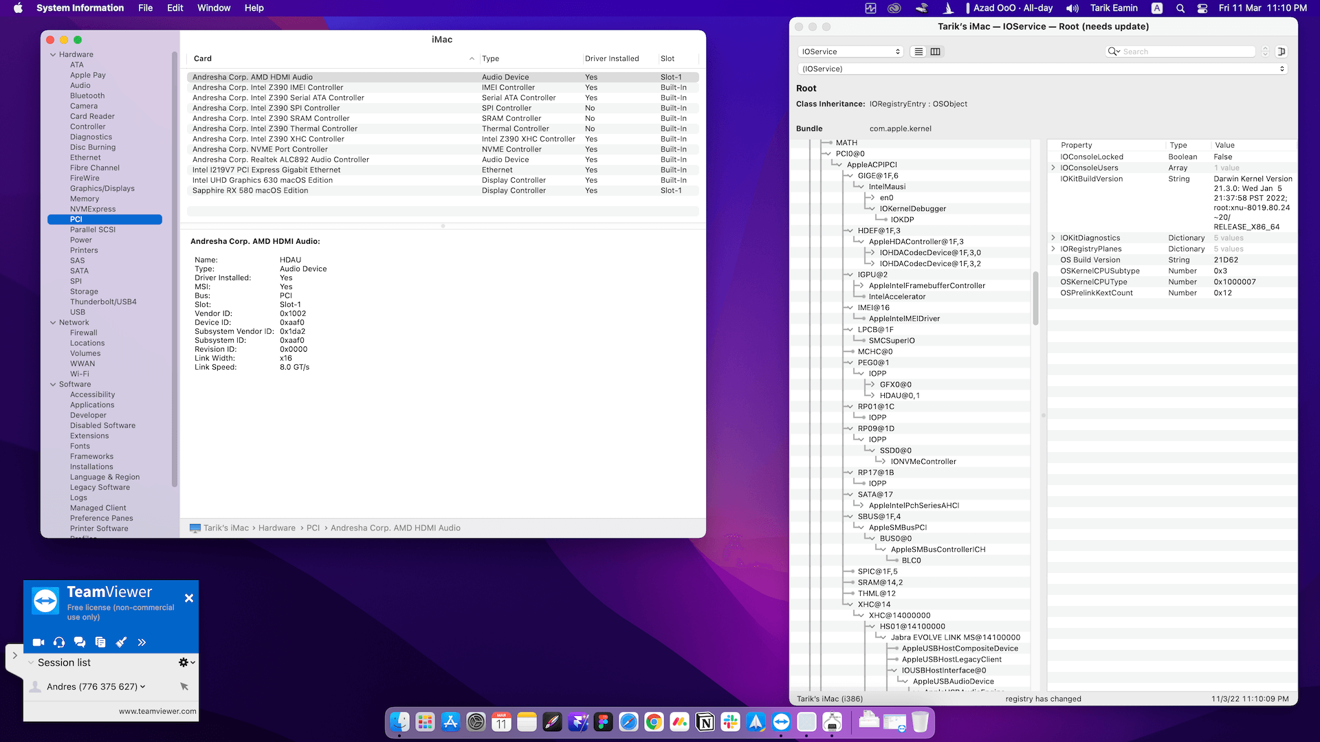Open Finder from the Dock
Viewport: 1320px width, 742px height.
point(399,722)
